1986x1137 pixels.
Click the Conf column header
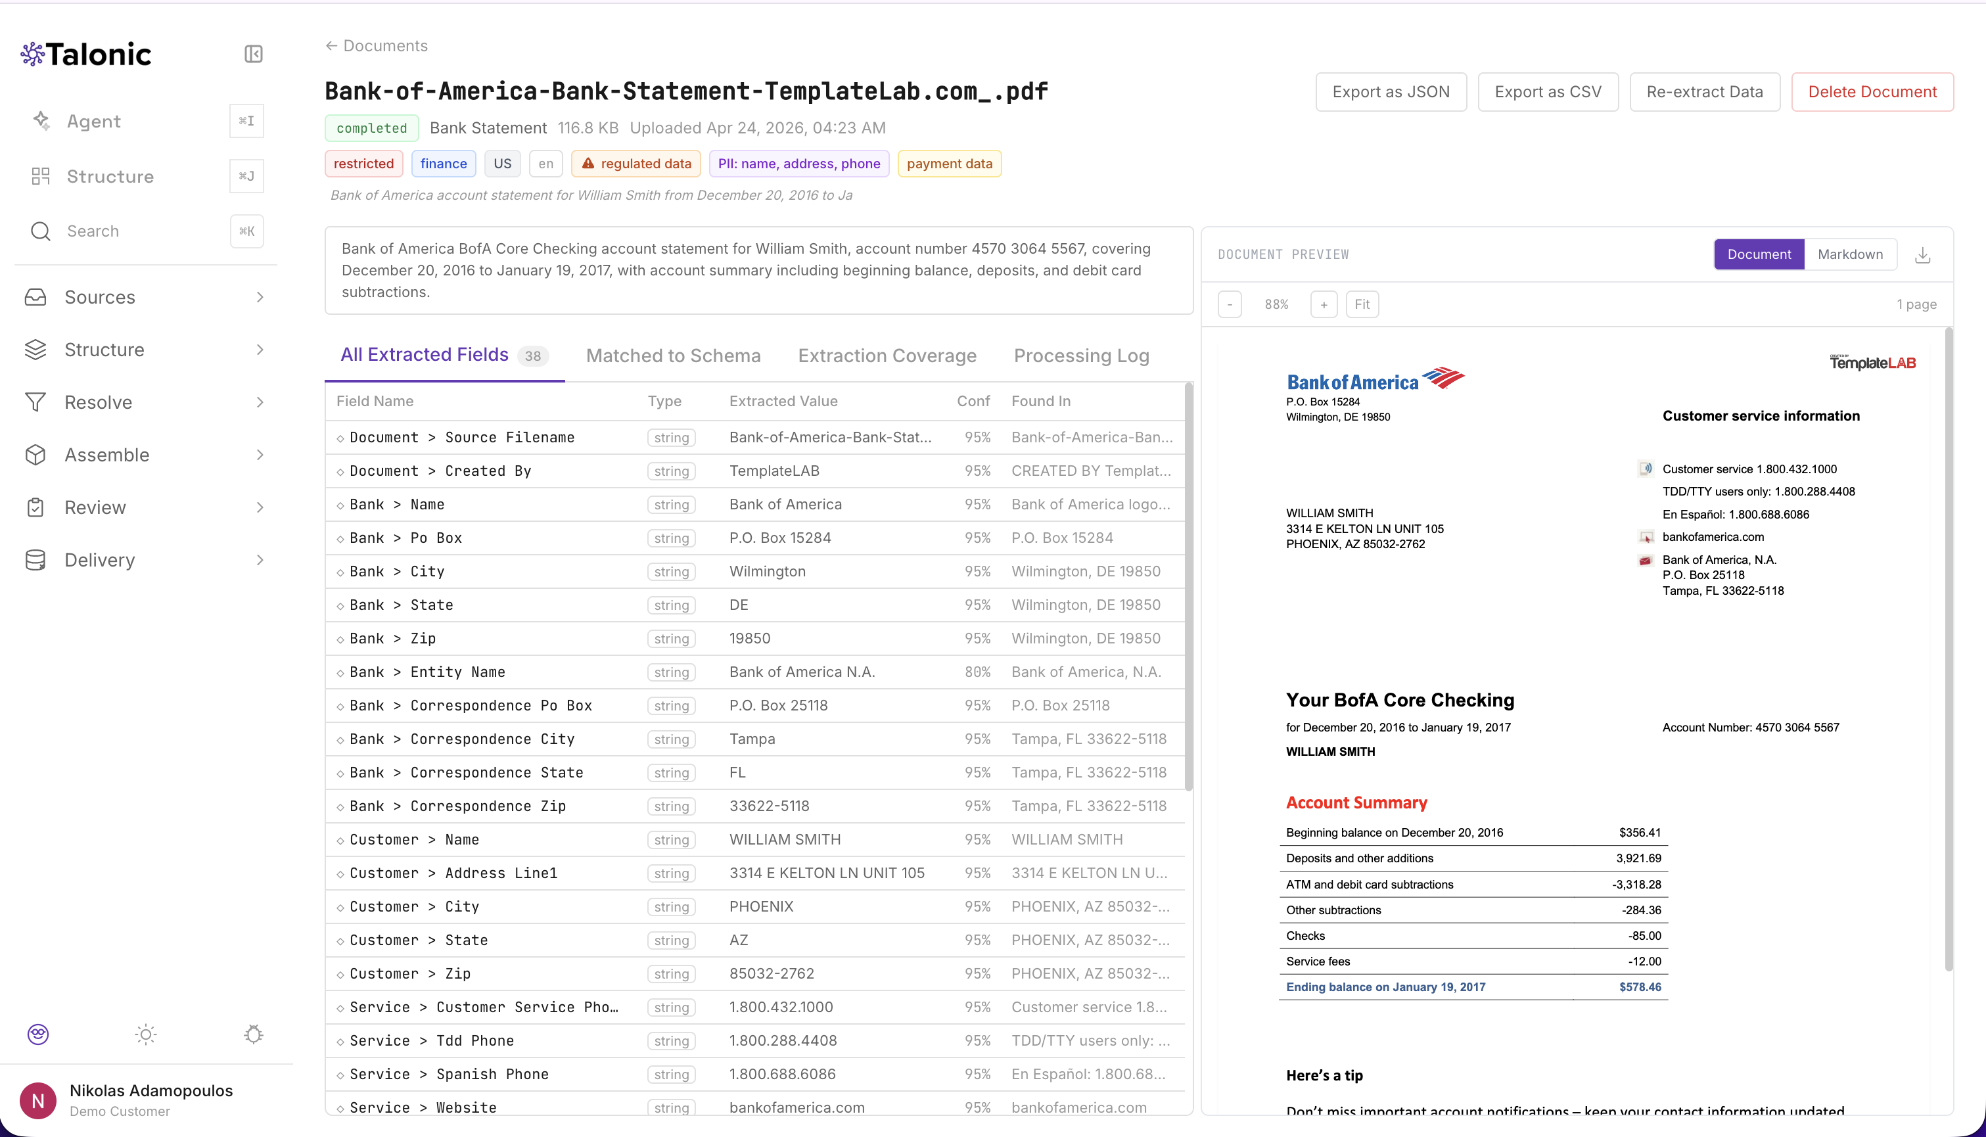pyautogui.click(x=973, y=401)
